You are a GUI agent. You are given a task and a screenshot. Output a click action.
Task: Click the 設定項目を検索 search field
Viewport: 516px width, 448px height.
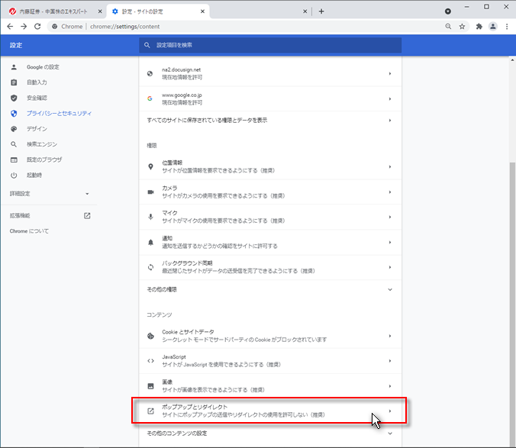point(271,46)
